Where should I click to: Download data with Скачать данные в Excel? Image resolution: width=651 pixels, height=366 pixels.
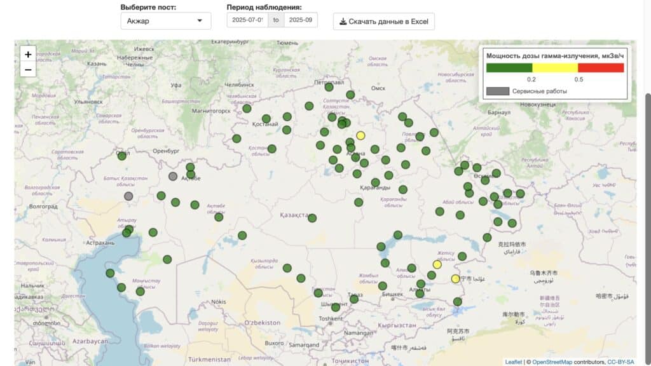point(383,22)
